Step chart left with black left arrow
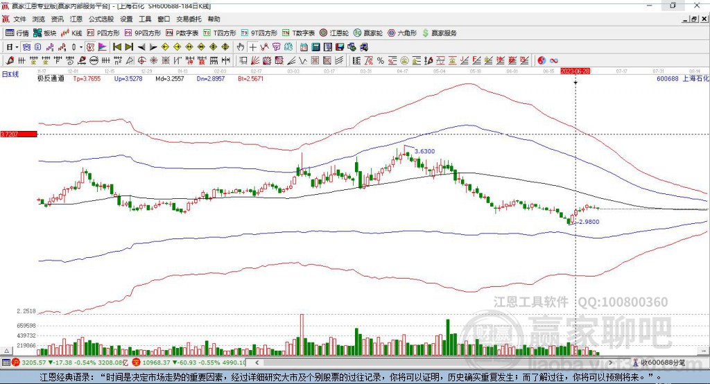Screen dimensions: 710x384 point(141,47)
